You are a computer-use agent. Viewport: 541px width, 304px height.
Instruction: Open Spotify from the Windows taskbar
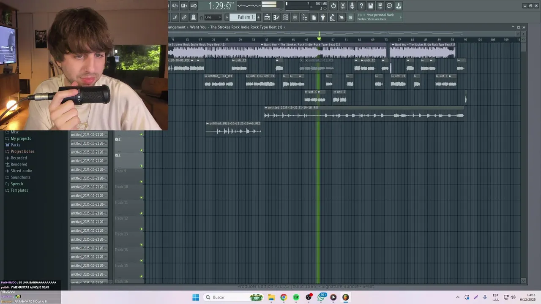coord(296,297)
